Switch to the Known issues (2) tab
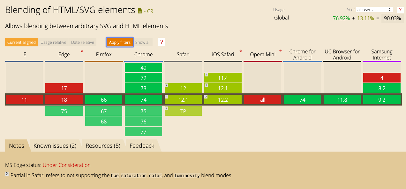406x189 pixels. point(55,146)
